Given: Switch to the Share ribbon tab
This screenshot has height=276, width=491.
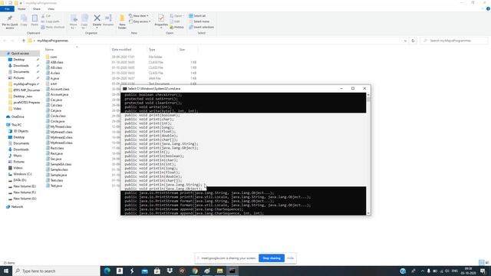Looking at the screenshot, I should point(37,8).
